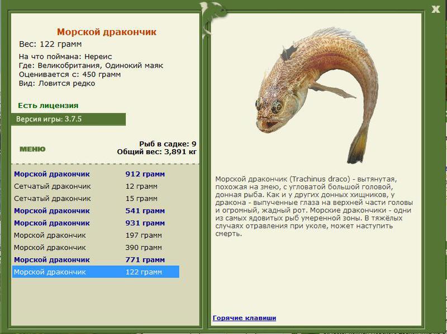Select Сетчатый дракончик 15 грамм entry
Image resolution: width=447 pixels, height=334 pixels.
click(x=96, y=198)
